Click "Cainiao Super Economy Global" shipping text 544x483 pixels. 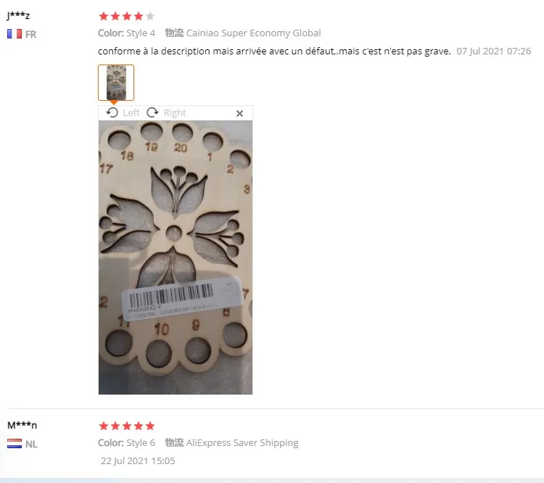254,33
